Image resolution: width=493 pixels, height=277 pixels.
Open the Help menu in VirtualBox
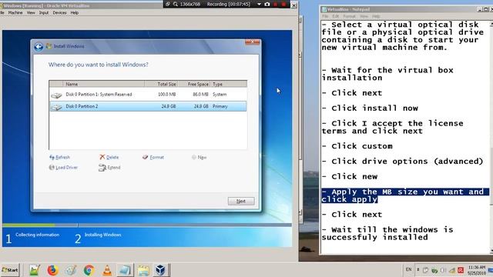75,13
